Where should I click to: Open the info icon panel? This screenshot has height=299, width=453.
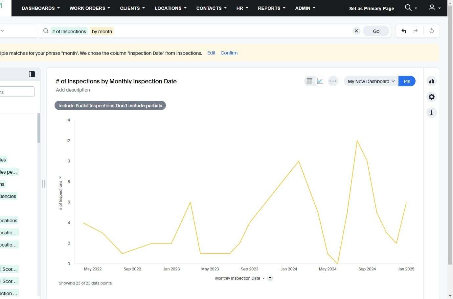432,113
